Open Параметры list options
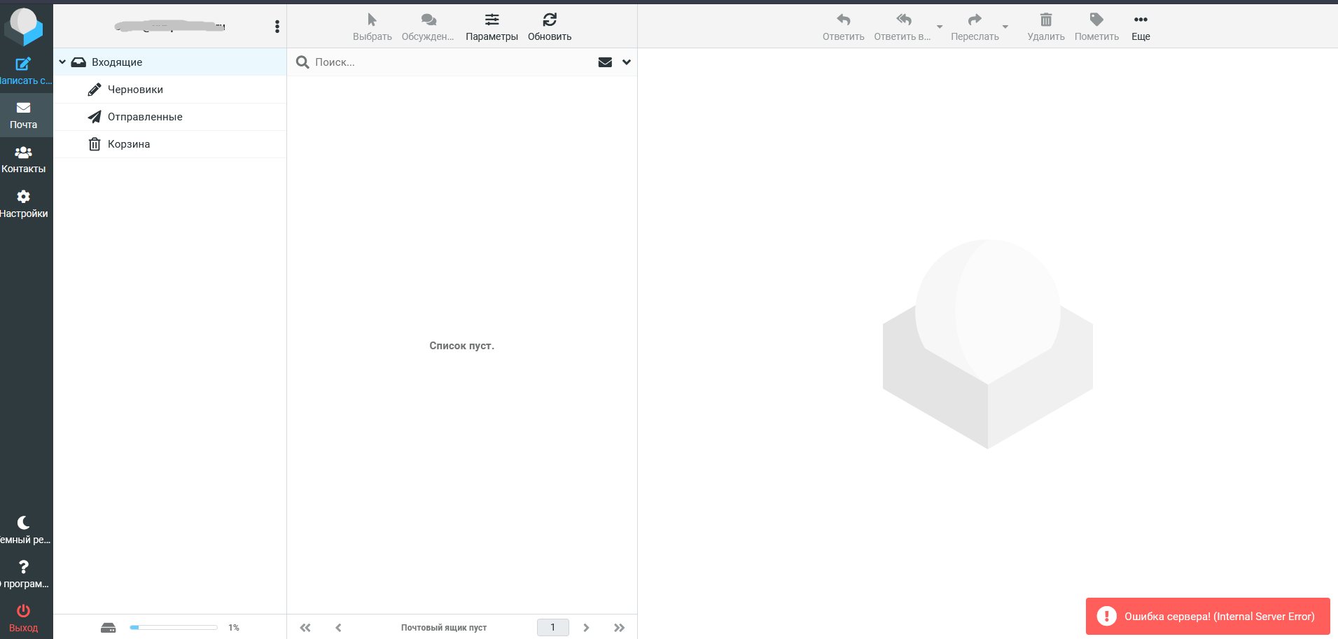Image resolution: width=1338 pixels, height=639 pixels. pos(492,20)
